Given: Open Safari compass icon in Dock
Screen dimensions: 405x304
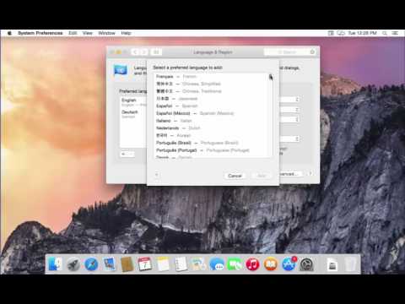Looking at the screenshot, I should pos(91,264).
